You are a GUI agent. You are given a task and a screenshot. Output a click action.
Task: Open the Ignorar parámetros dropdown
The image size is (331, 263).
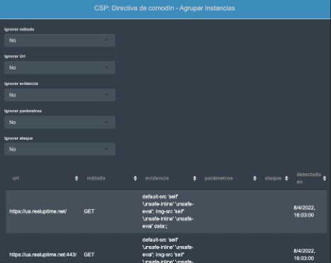pyautogui.click(x=60, y=123)
